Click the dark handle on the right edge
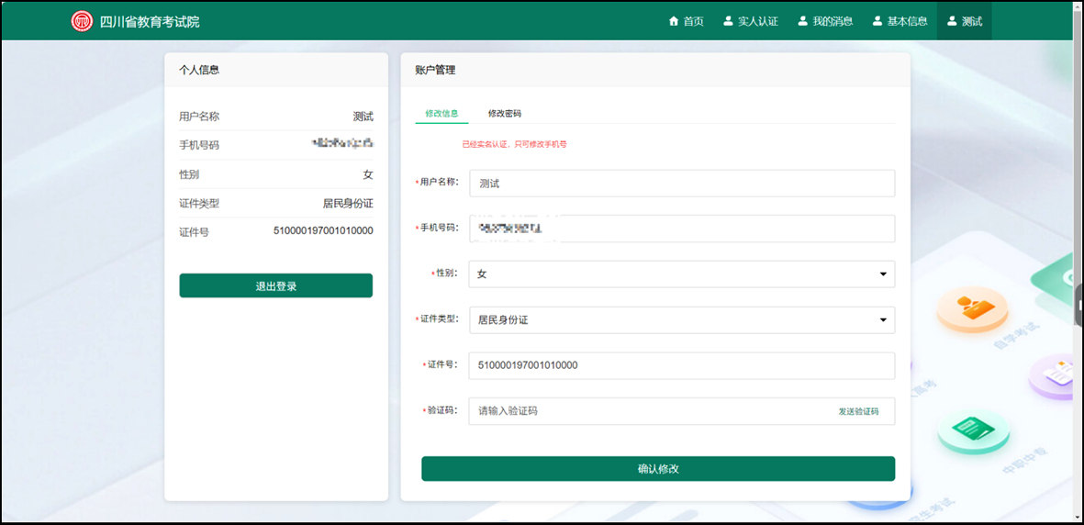Viewport: 1084px width, 525px height. point(1078,307)
